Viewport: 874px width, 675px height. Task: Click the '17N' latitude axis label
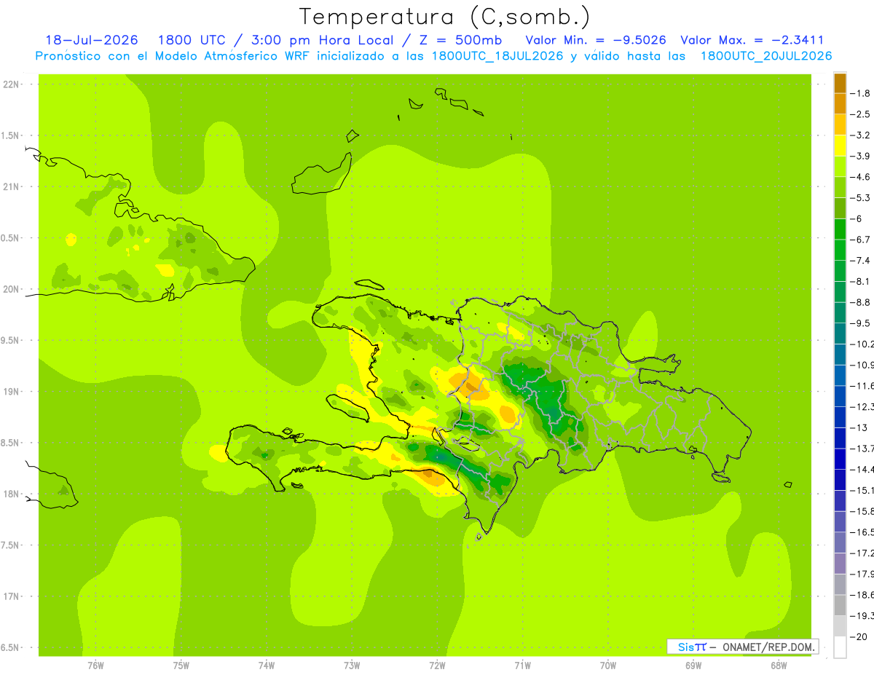tap(11, 596)
